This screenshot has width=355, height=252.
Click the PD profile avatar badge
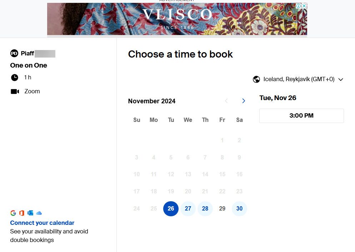pos(14,53)
